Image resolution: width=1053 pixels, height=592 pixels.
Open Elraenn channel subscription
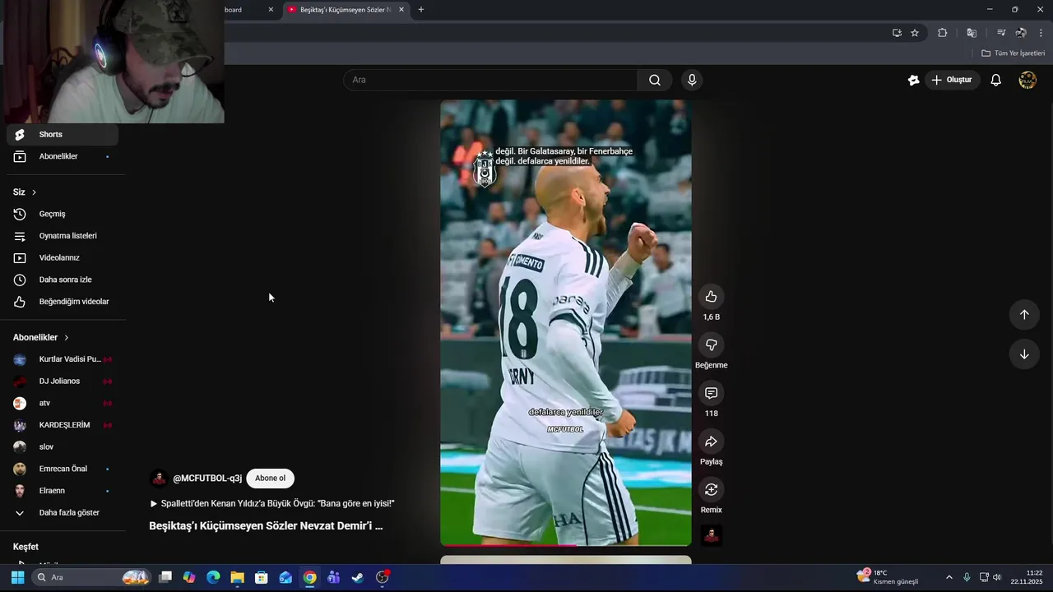[63, 491]
